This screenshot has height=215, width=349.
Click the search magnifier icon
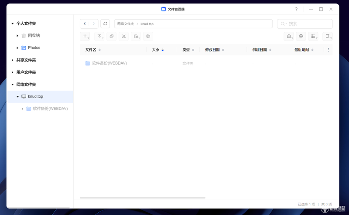point(283,24)
